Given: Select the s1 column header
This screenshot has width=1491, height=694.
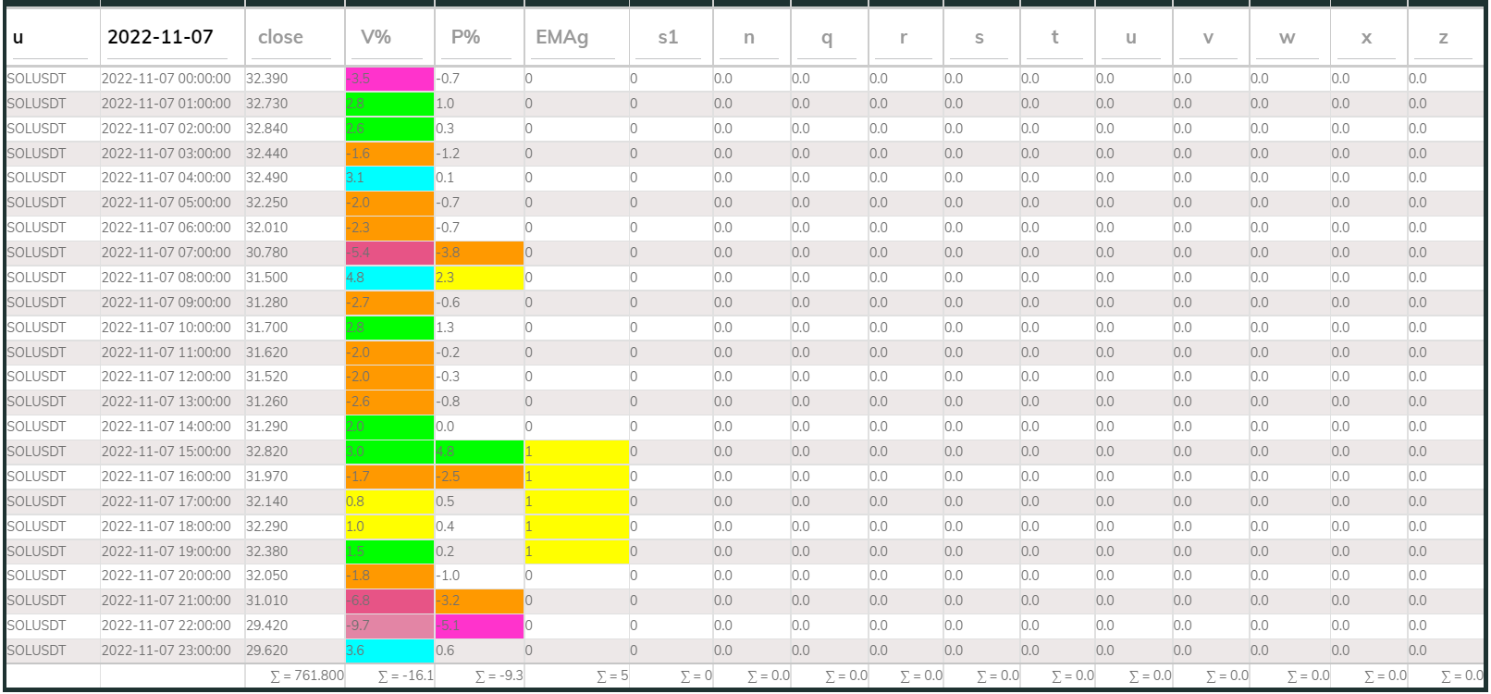Looking at the screenshot, I should click(668, 37).
